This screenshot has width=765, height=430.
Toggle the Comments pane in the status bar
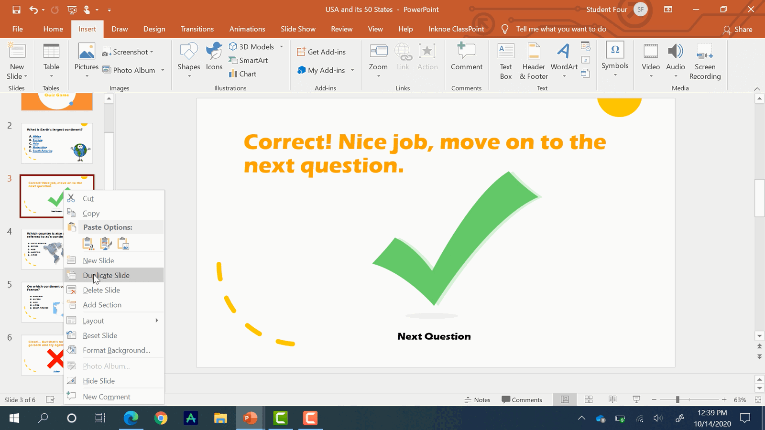point(522,400)
